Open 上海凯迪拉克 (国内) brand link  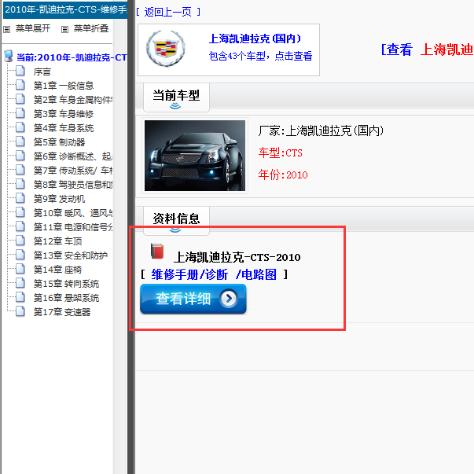255,39
